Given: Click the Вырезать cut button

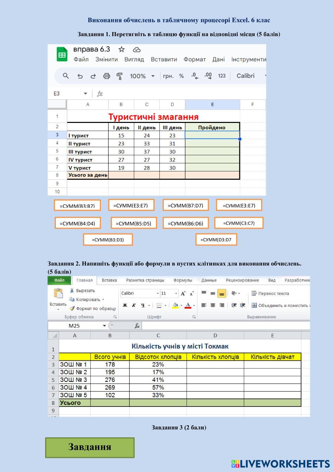Looking at the screenshot, I should click(82, 291).
